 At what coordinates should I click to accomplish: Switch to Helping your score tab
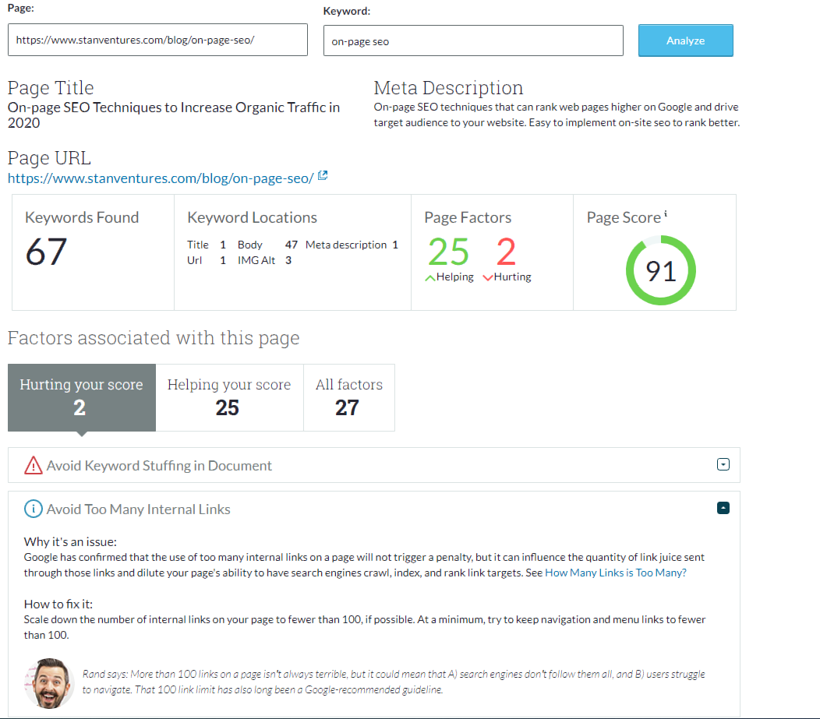point(228,397)
